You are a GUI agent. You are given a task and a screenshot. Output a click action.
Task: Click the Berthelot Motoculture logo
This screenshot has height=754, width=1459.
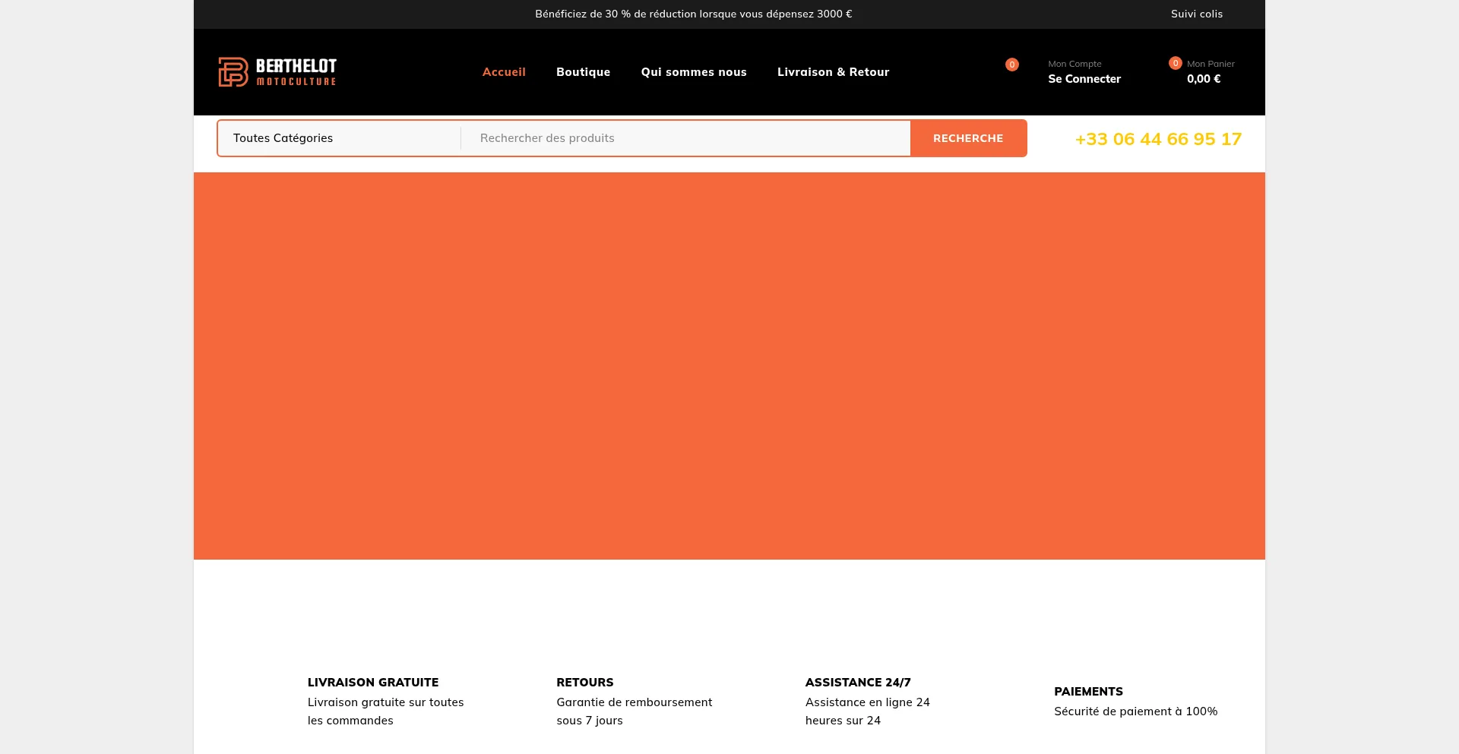[277, 72]
